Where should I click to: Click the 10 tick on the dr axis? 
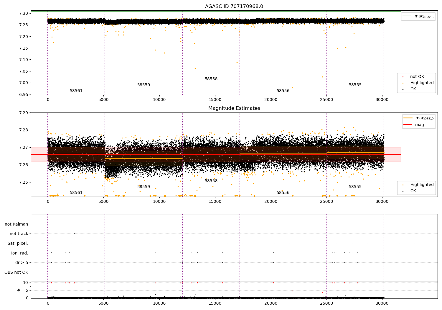point(26,283)
